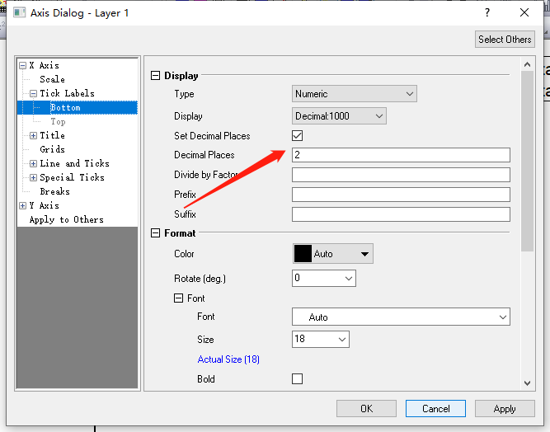Click the Y Axis tree label
This screenshot has width=550, height=432.
45,205
